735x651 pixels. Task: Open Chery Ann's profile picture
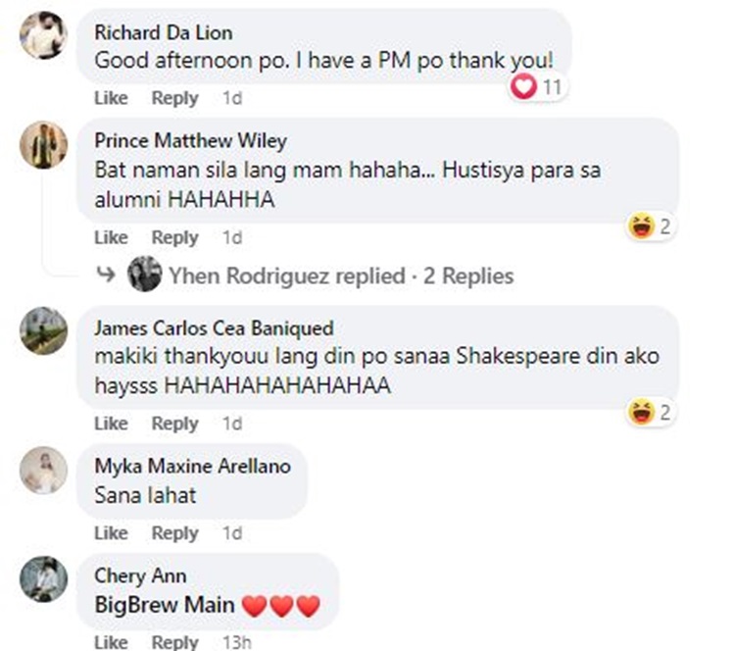(x=44, y=579)
